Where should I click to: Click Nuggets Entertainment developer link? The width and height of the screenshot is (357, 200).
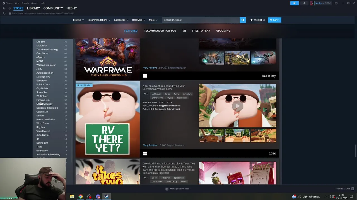click(170, 106)
